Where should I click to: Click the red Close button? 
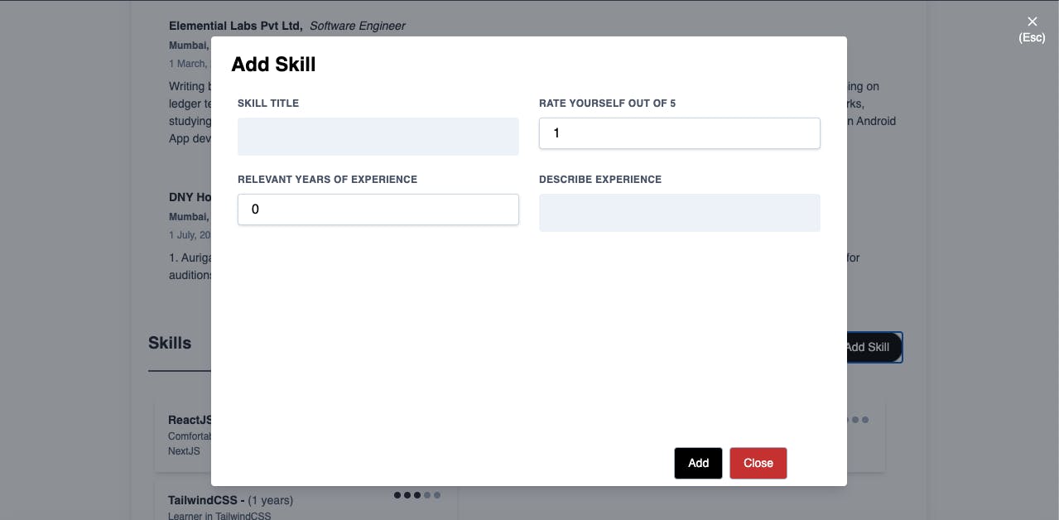click(x=758, y=463)
